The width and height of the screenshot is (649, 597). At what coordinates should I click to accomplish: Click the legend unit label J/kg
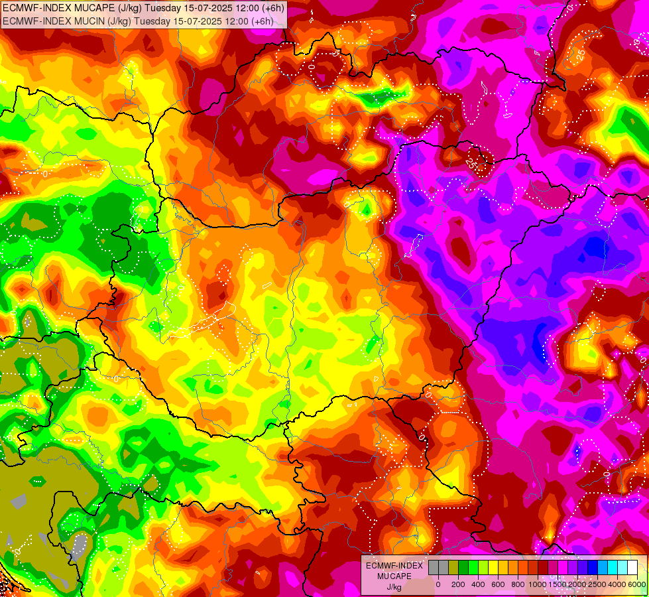pyautogui.click(x=394, y=587)
